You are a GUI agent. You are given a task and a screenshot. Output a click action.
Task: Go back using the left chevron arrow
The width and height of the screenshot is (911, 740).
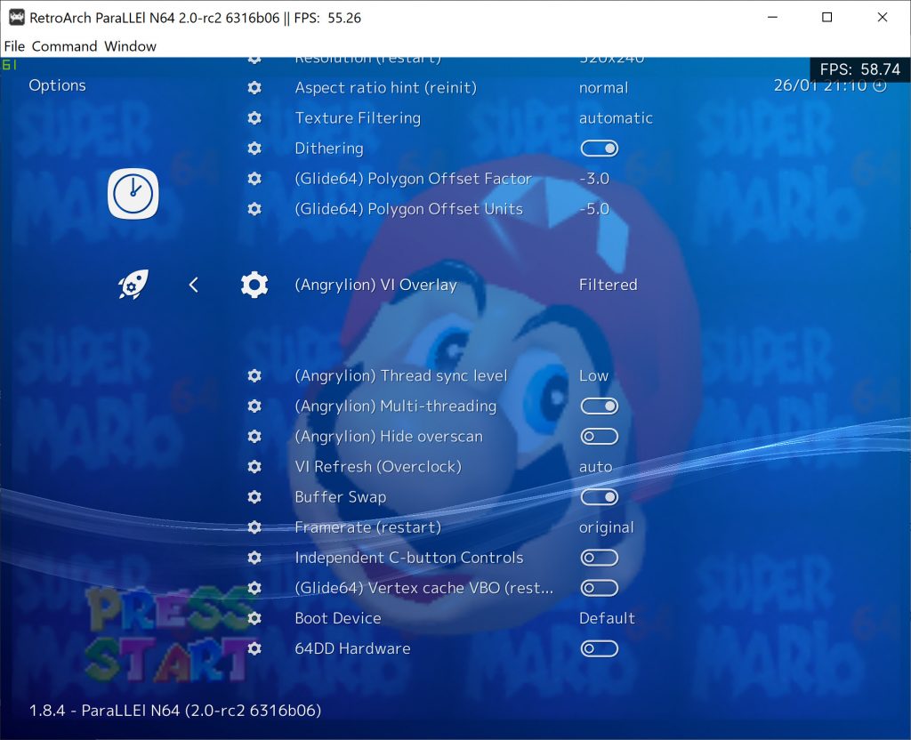pos(193,285)
